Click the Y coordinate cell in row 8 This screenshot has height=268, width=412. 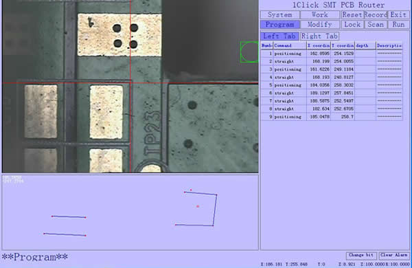coord(343,109)
